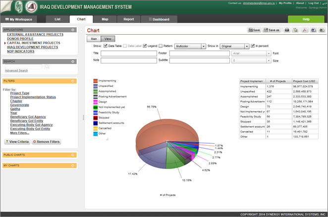Click in the Subtitle input field
Image resolution: width=328 pixels, height=217 pixels.
point(200,60)
